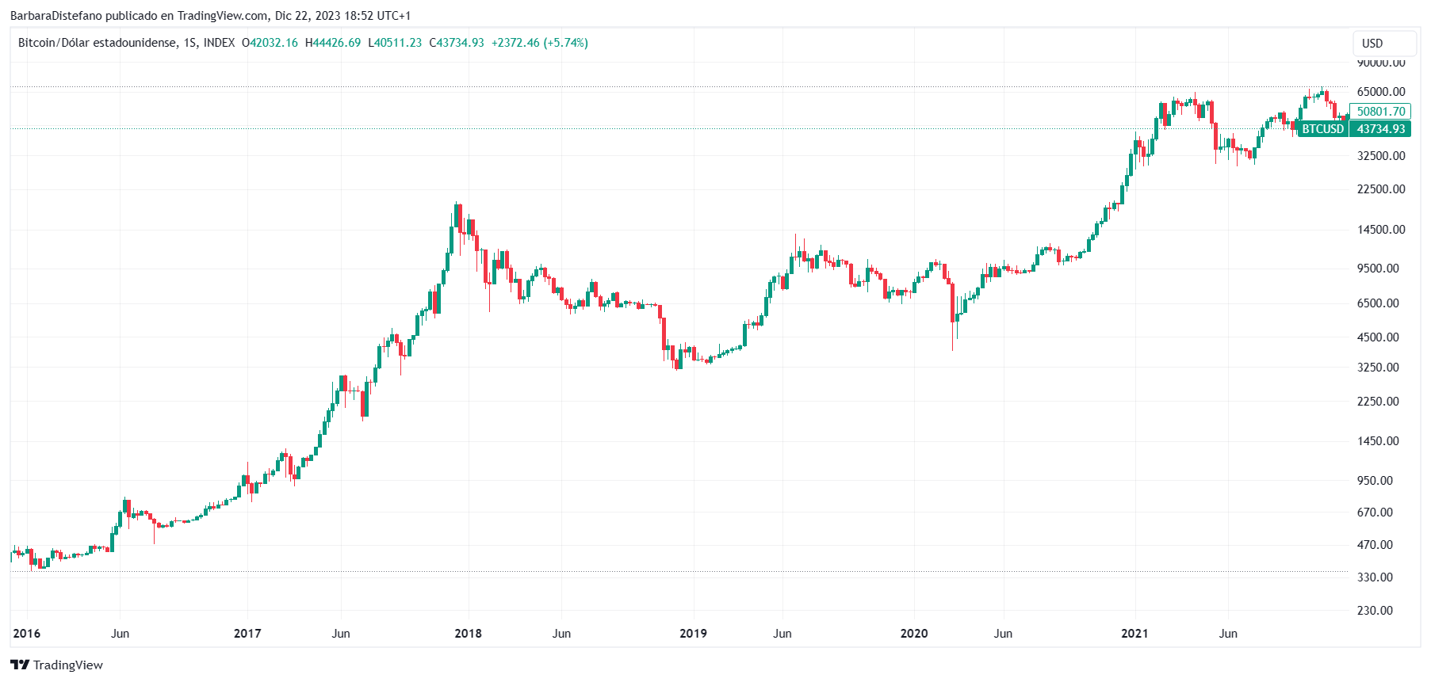Select the 2021 label on time axis

click(1134, 633)
